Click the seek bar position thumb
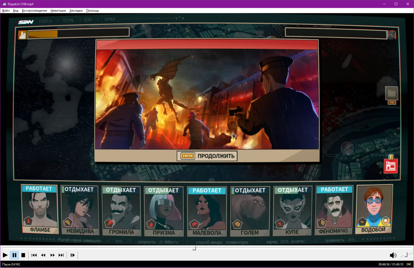This screenshot has height=268, width=414. point(194,248)
